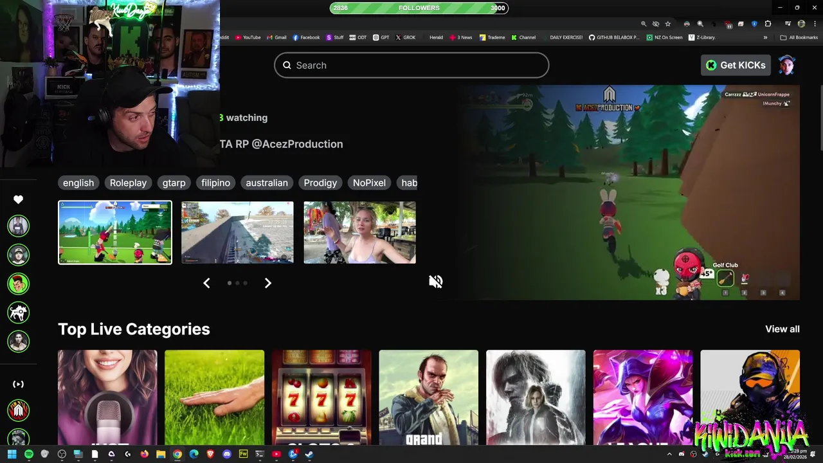Select the filipino tag

[215, 183]
